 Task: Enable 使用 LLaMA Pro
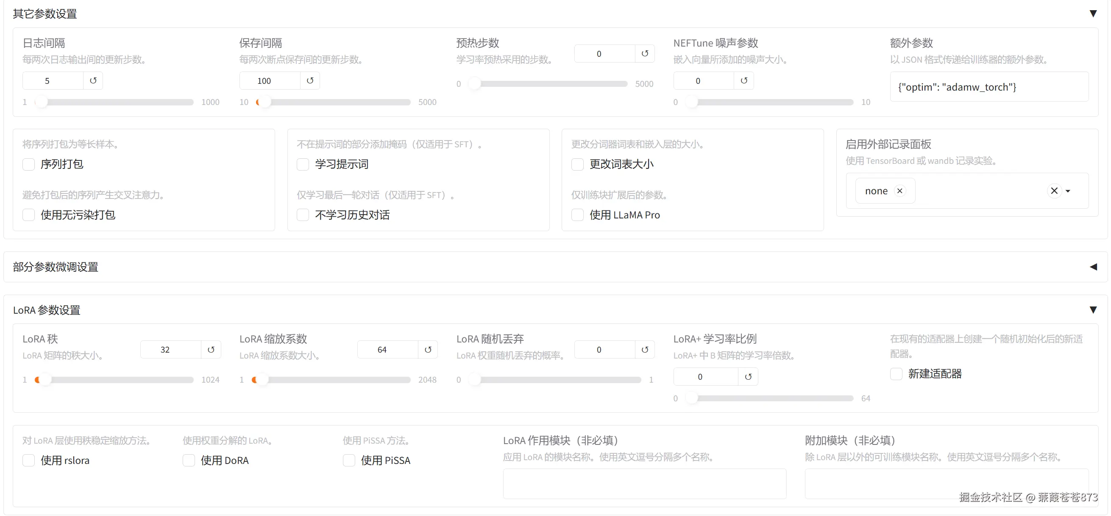click(577, 215)
